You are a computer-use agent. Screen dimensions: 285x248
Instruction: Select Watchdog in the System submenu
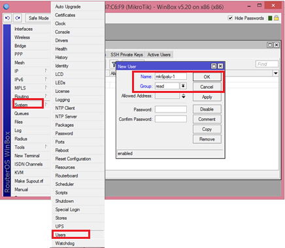click(x=77, y=243)
